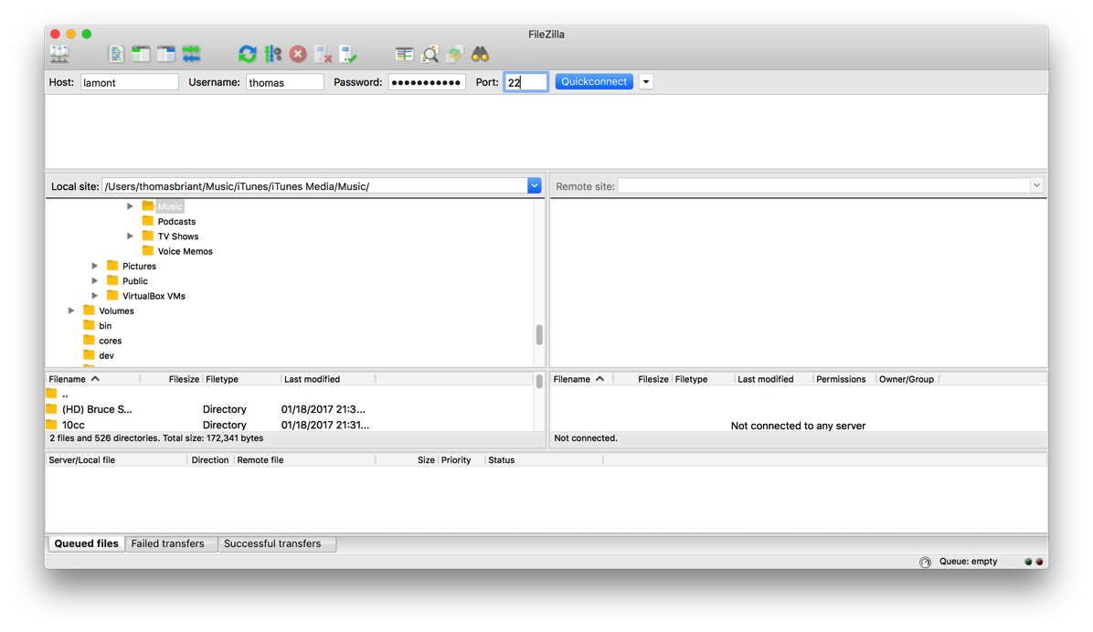
Task: Click the local file list scrollbar
Action: tap(539, 382)
